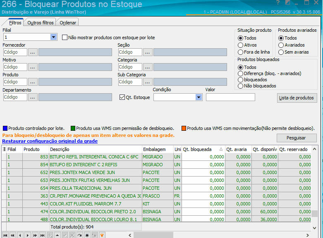Click the Categoria Código input field

pyautogui.click(x=130, y=67)
